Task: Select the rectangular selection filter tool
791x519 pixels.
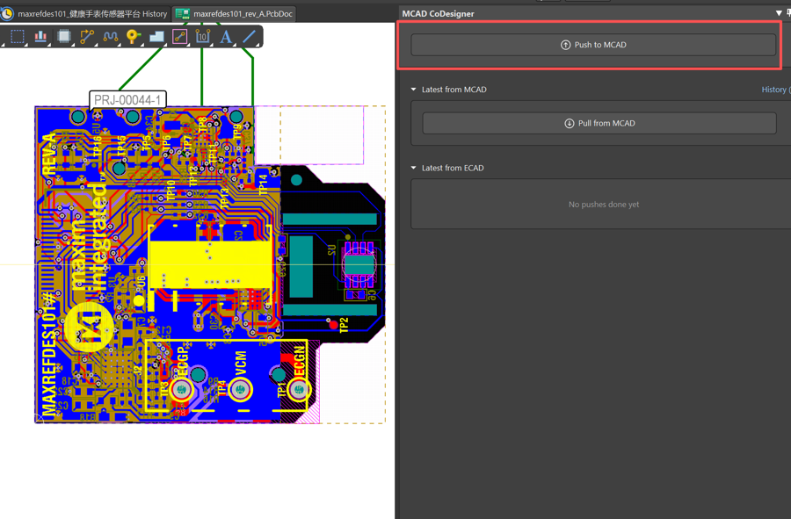Action: click(18, 36)
